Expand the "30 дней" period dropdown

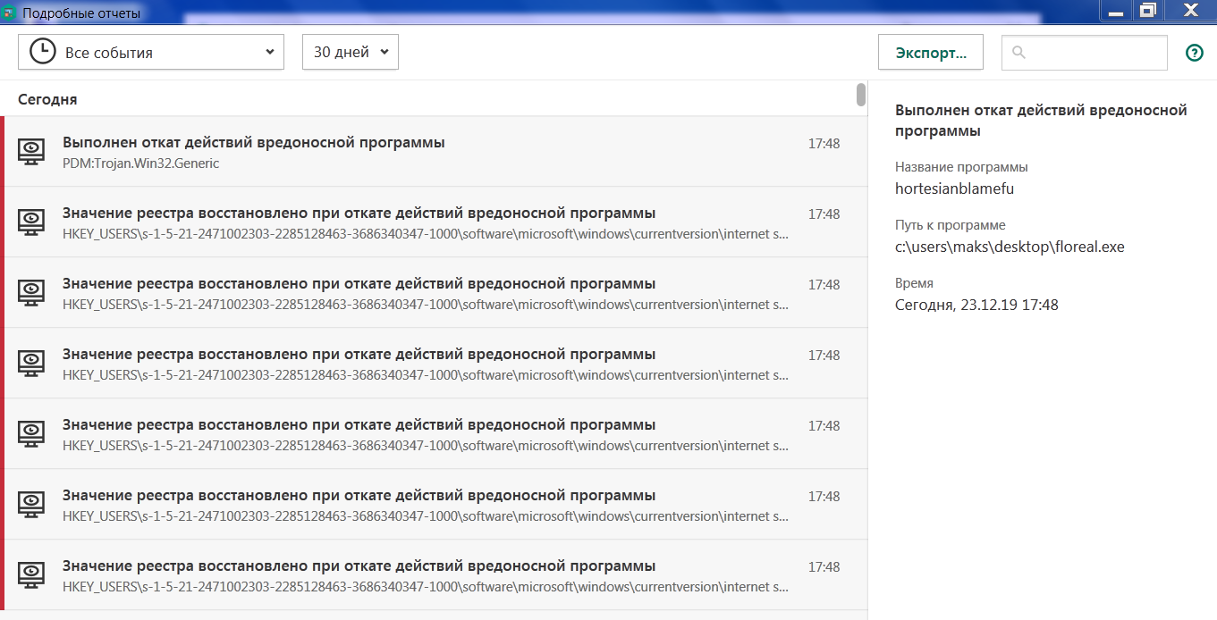pyautogui.click(x=351, y=53)
